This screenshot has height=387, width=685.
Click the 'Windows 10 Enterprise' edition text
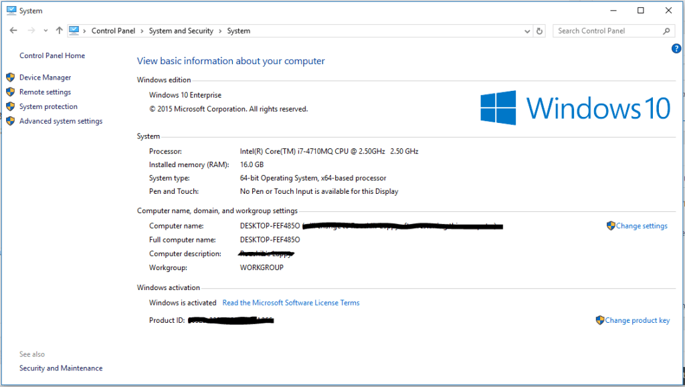coord(185,95)
